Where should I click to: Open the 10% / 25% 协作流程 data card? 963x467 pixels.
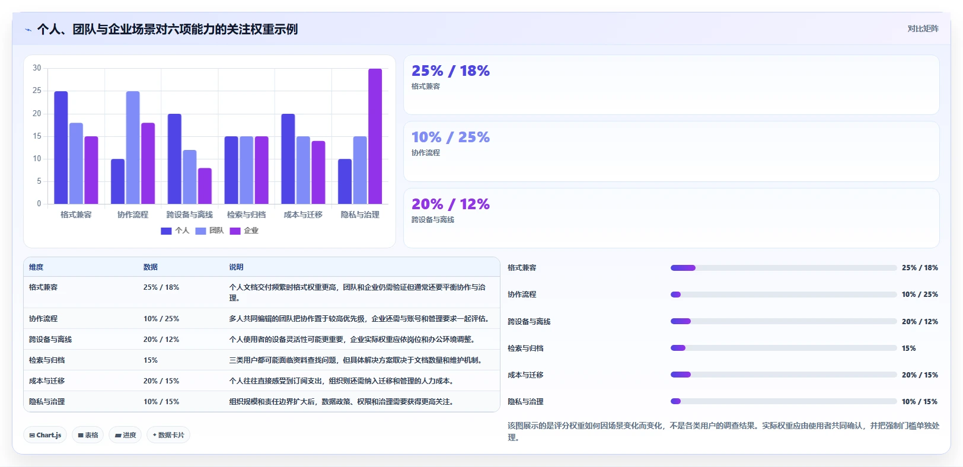tap(671, 152)
